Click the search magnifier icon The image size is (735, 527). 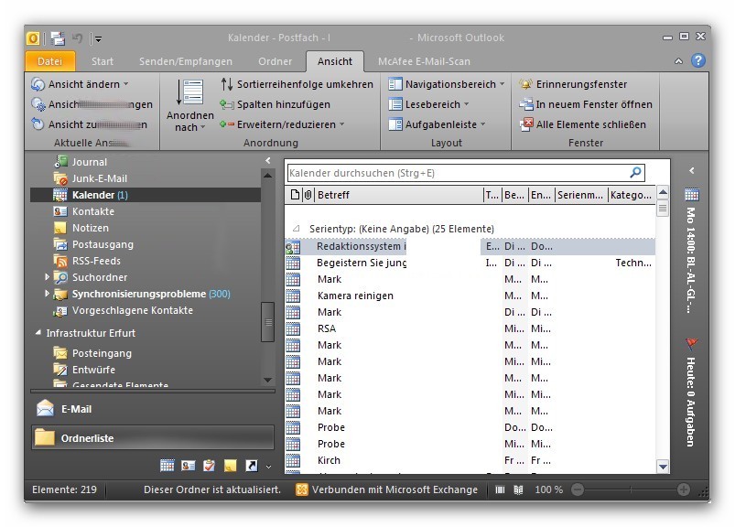[635, 173]
